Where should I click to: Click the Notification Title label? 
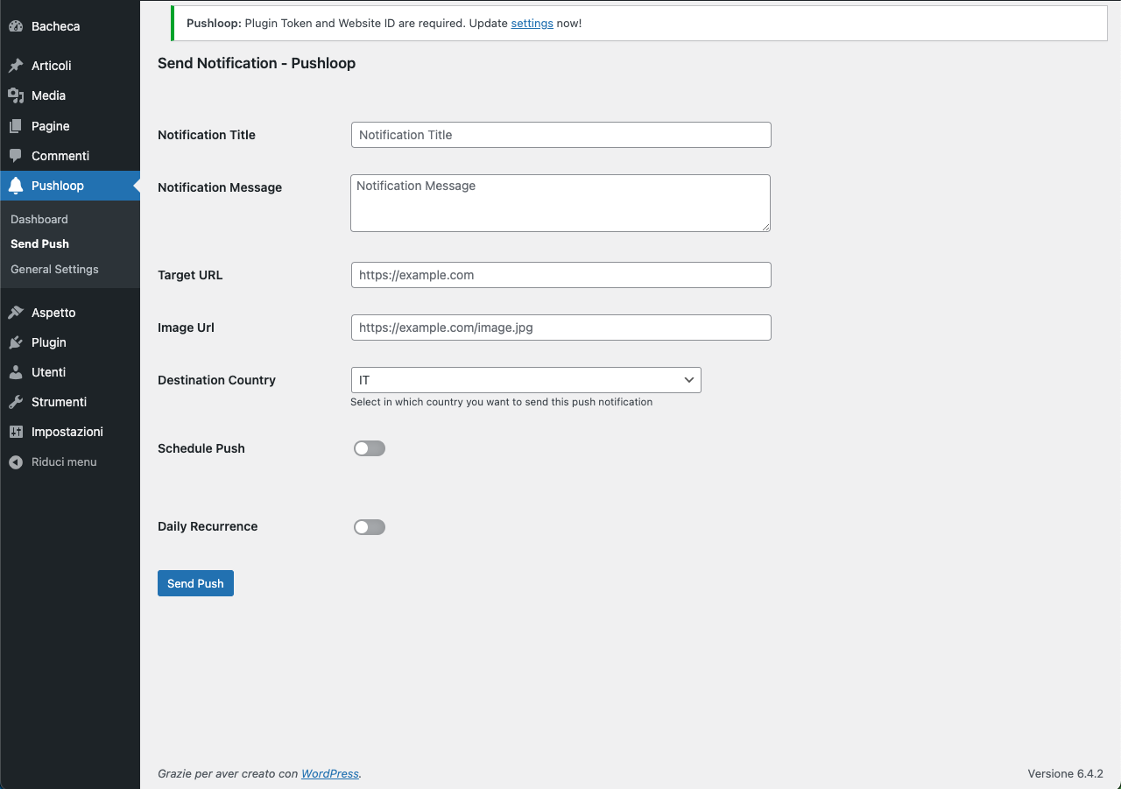pos(207,135)
